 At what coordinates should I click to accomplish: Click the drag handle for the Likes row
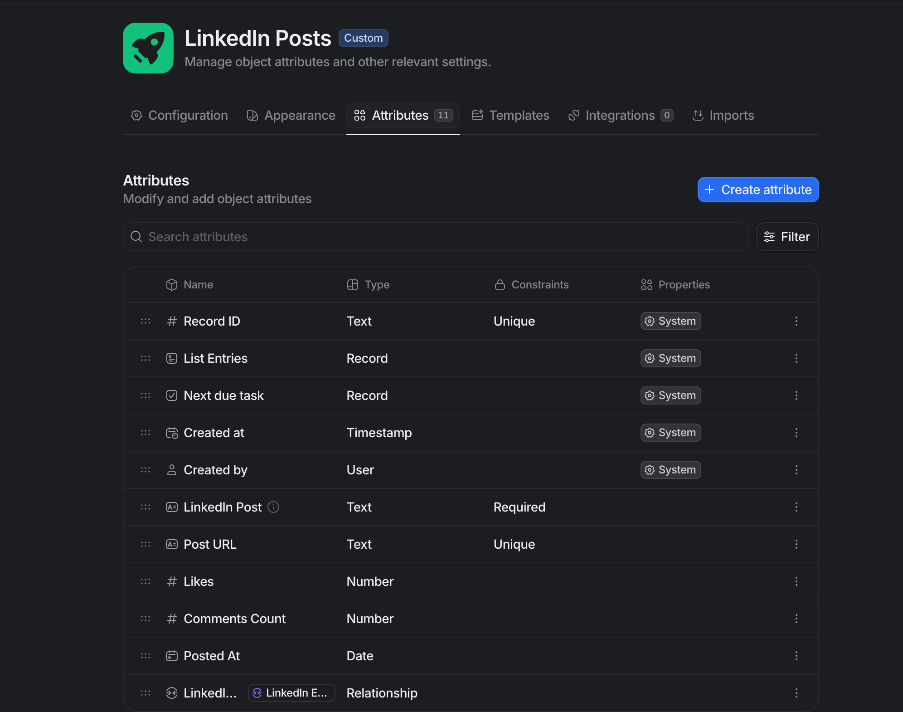coord(146,581)
